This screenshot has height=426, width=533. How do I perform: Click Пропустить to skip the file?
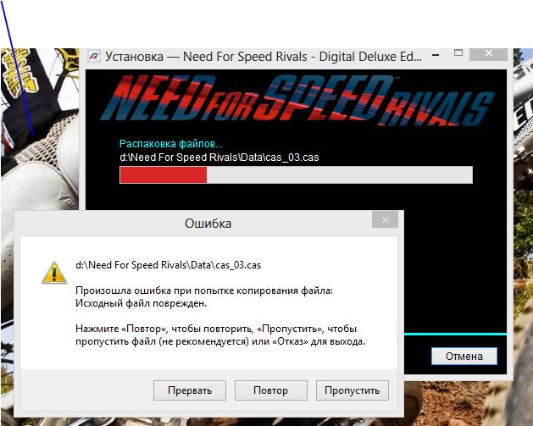click(353, 390)
